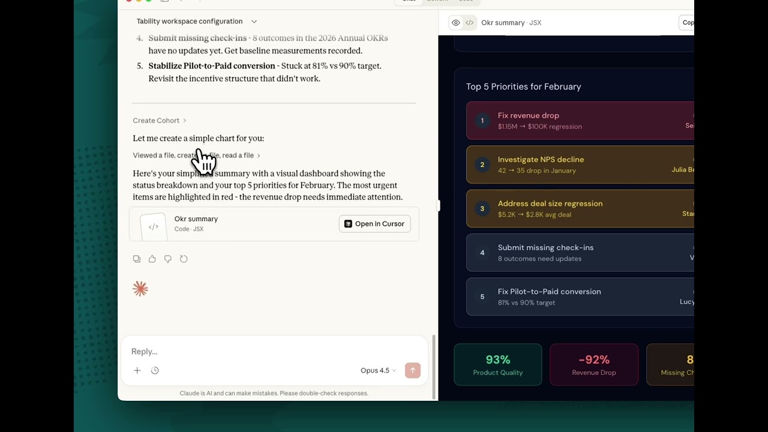Click number 4 badge on check-ins card
768x432 pixels.
tap(482, 253)
